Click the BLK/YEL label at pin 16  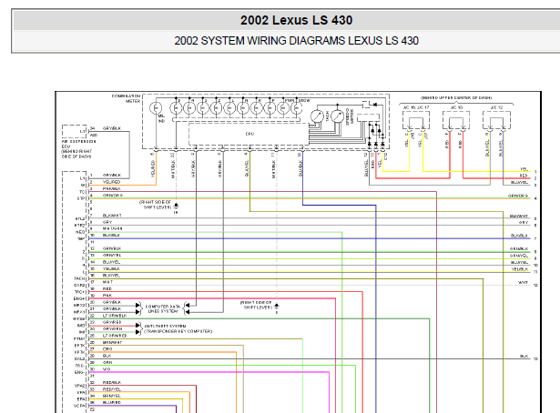[111, 276]
